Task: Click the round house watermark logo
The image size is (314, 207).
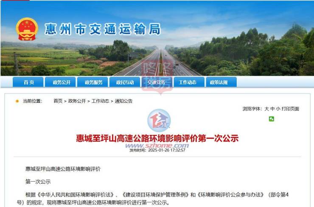Action: pyautogui.click(x=159, y=120)
